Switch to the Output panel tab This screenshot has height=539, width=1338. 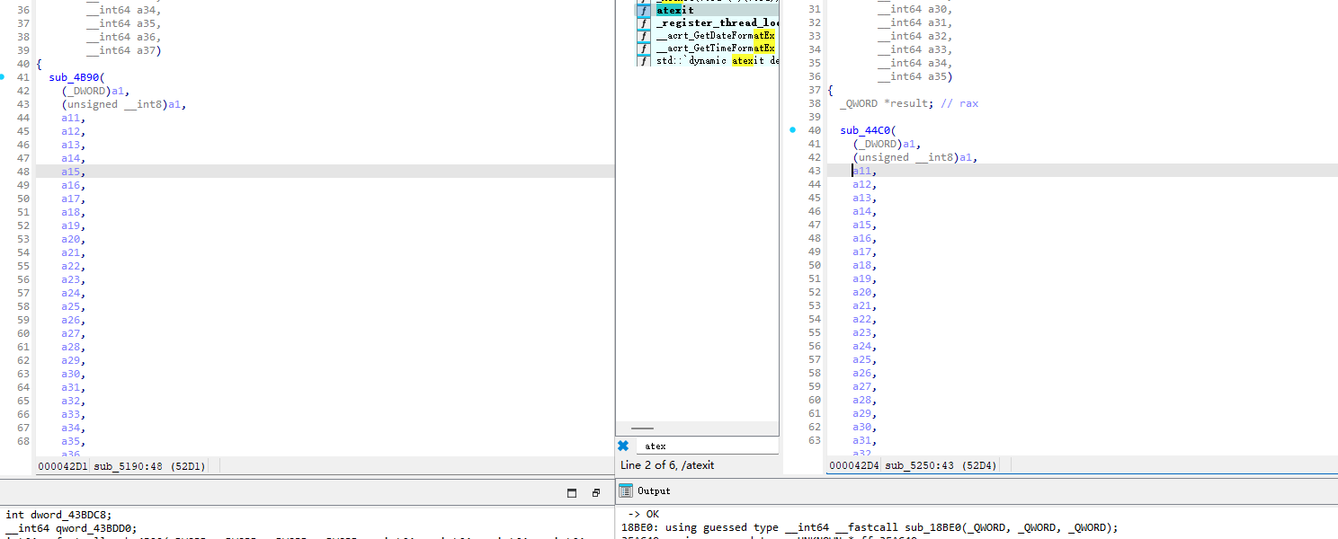click(x=654, y=491)
